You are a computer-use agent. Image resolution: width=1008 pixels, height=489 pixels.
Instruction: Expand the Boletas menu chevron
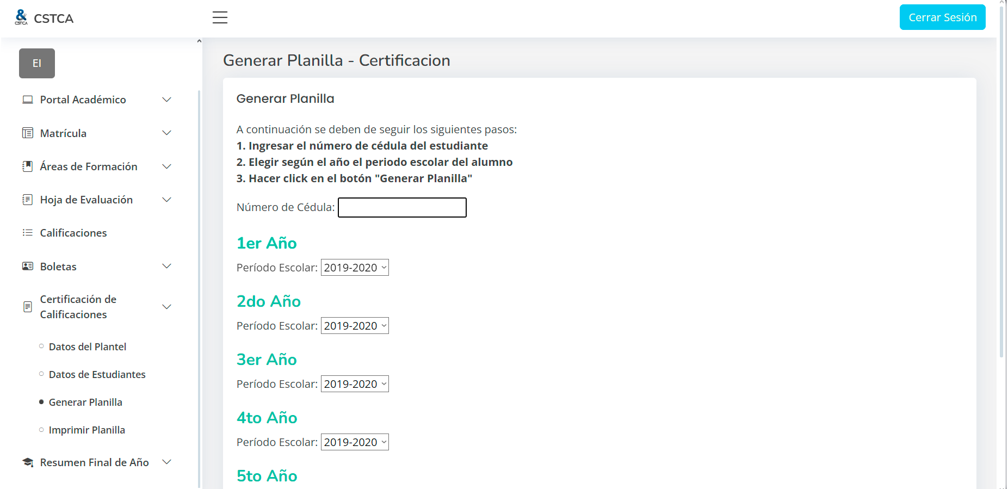pyautogui.click(x=167, y=267)
